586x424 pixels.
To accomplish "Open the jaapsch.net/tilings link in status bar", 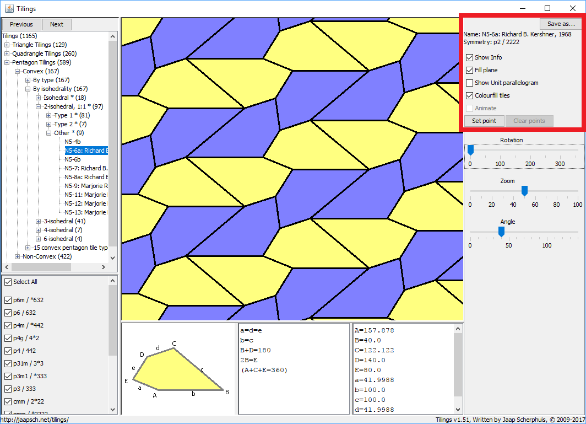I will coord(35,420).
